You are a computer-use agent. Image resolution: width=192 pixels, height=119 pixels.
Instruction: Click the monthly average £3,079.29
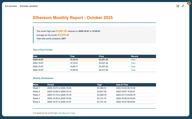pyautogui.click(x=63, y=35)
